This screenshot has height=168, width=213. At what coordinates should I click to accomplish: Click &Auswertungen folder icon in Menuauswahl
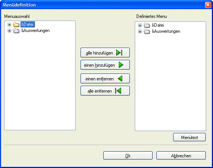coord(16,30)
